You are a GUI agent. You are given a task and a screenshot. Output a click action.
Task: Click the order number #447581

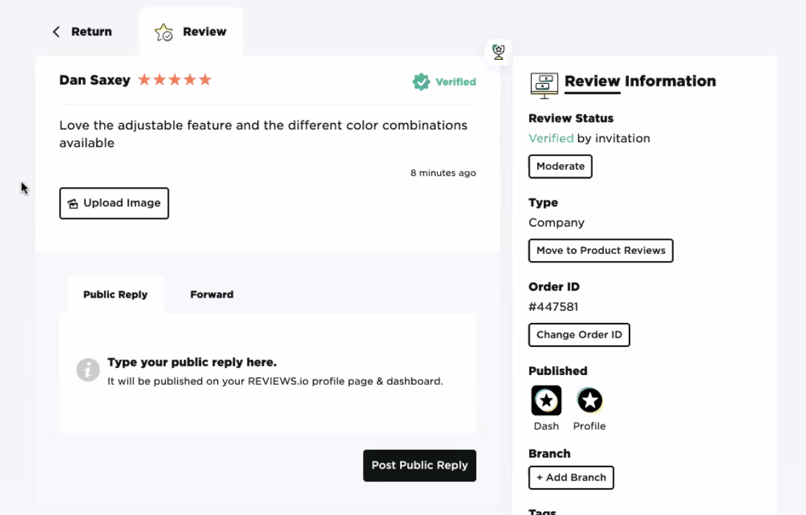(x=554, y=307)
